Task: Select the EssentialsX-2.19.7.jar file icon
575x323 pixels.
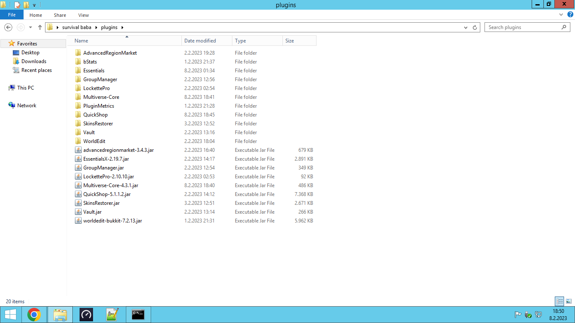Action: coord(78,159)
